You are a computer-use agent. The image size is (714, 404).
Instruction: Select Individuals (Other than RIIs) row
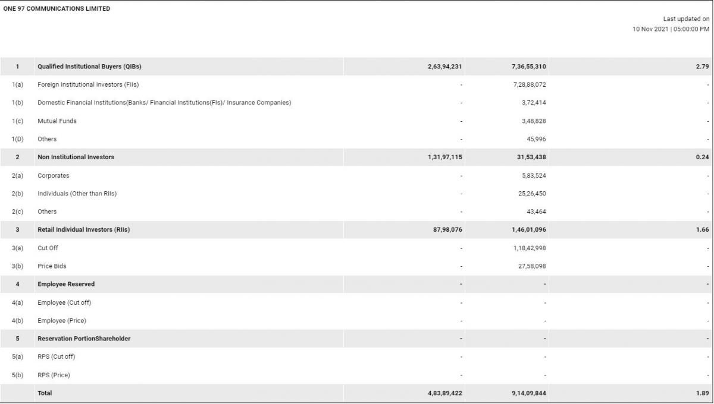click(356, 194)
